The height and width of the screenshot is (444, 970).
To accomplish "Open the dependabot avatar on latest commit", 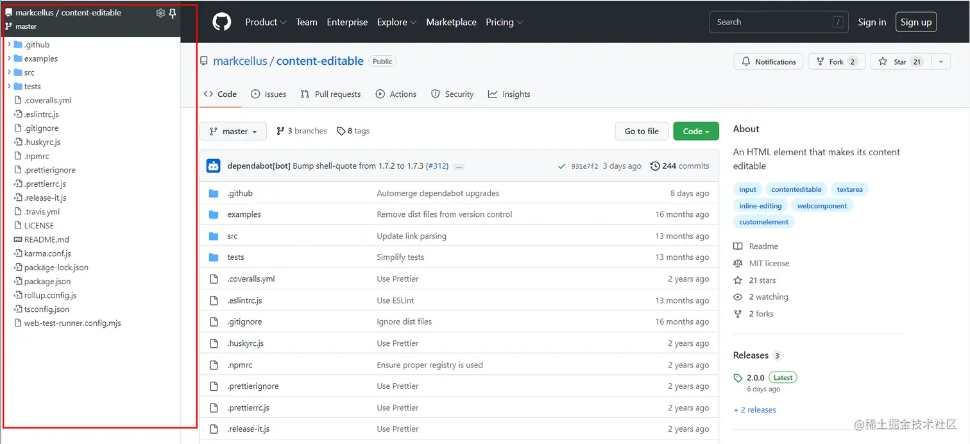I will (x=213, y=166).
